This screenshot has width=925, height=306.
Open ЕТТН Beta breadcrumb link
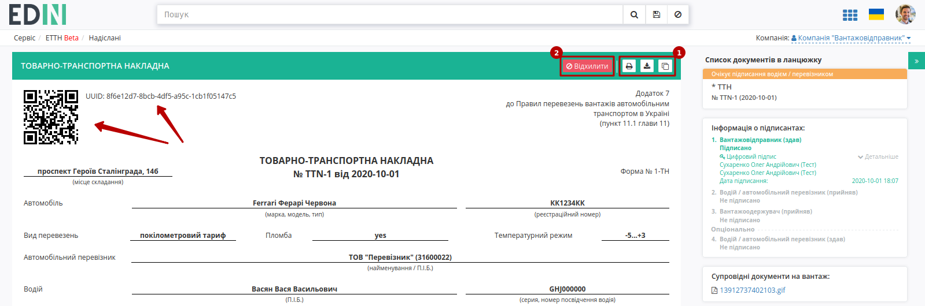pyautogui.click(x=62, y=38)
